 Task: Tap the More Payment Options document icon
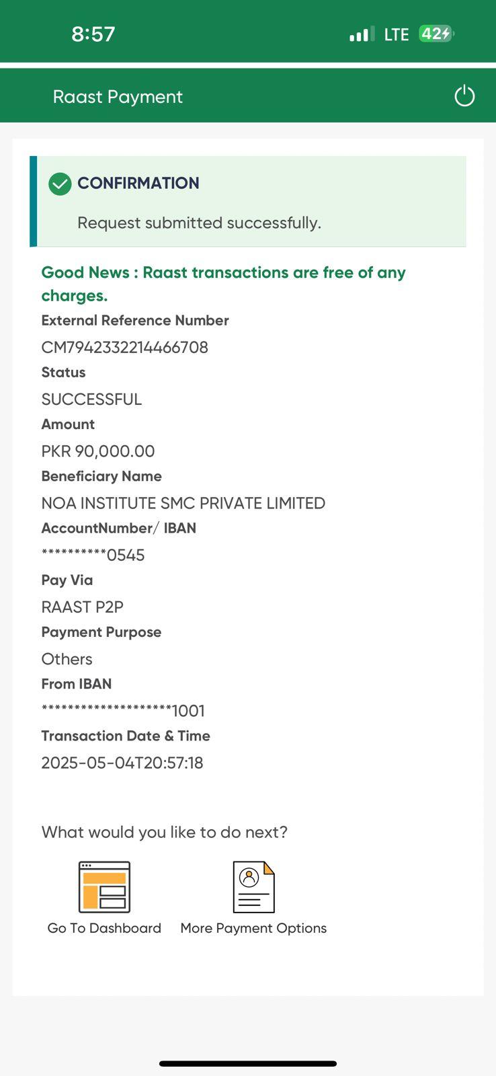[253, 887]
